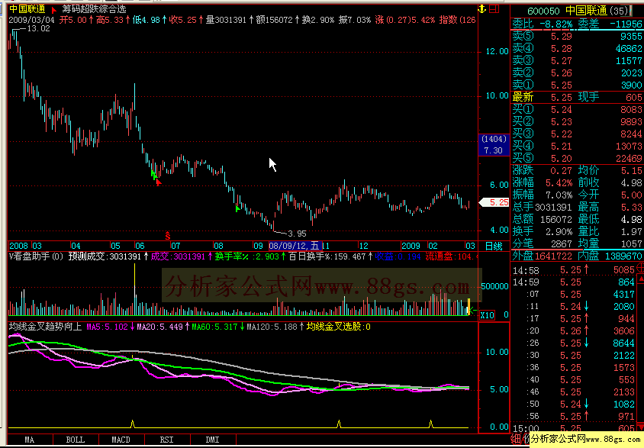This screenshot has height=448, width=644.
Task: Click the 13.02 high price label
Action: point(38,29)
